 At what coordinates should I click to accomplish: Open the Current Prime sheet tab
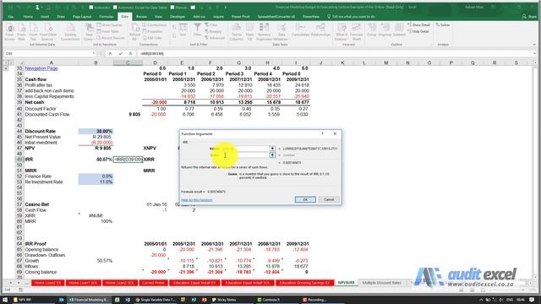pyautogui.click(x=153, y=283)
